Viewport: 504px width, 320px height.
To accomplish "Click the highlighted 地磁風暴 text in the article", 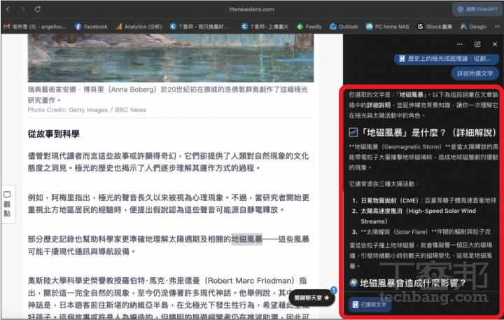I will 247,239.
